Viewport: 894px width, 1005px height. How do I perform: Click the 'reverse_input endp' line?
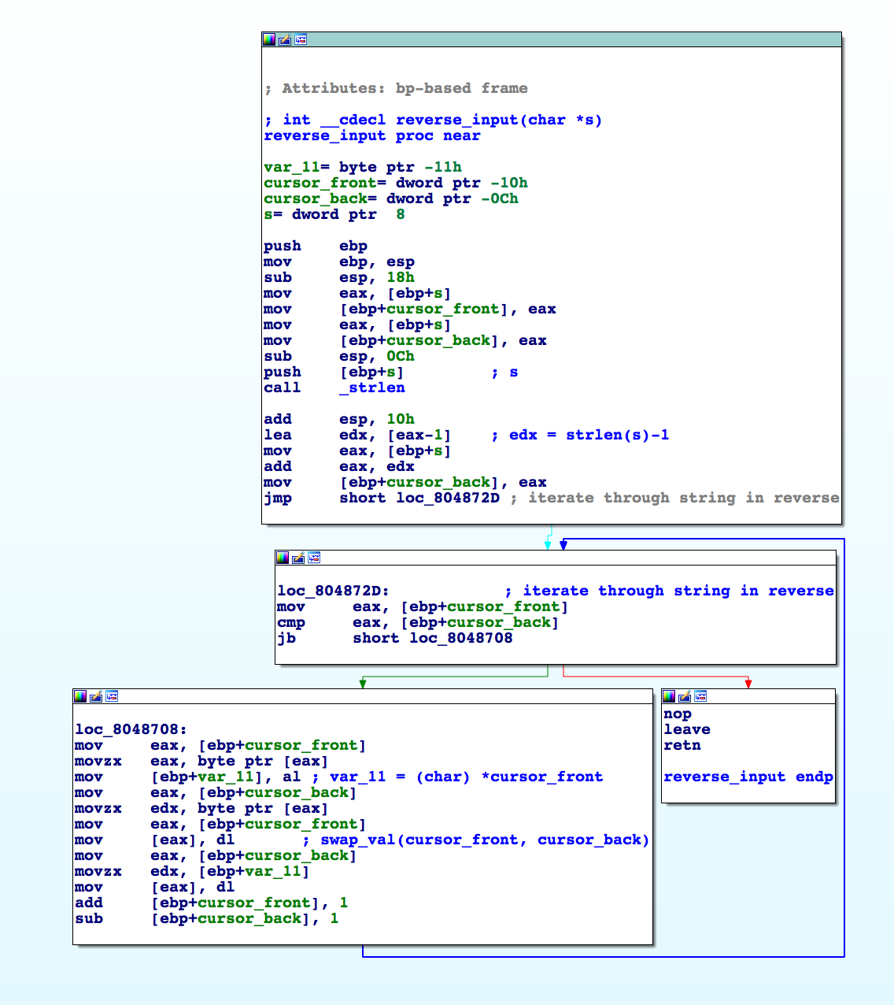(748, 777)
